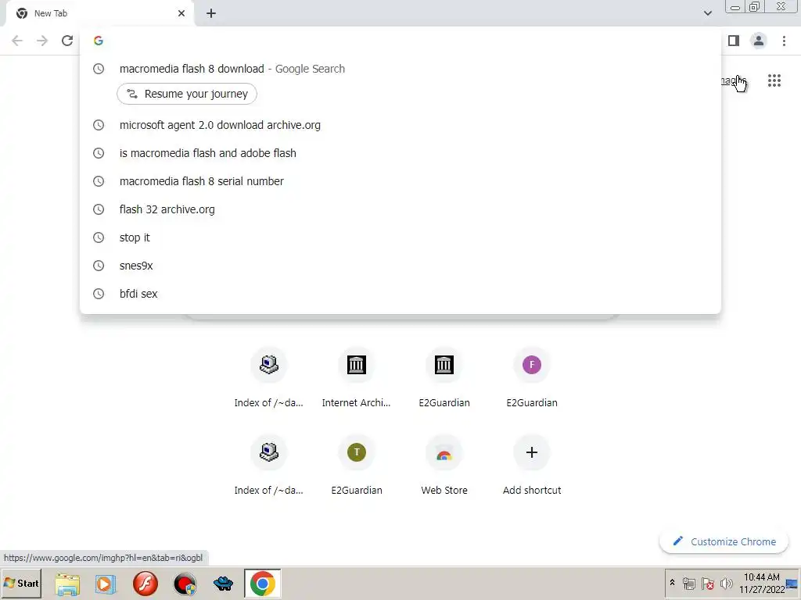The width and height of the screenshot is (801, 600).
Task: Select suggestion flash 32 archive.org
Action: (400, 209)
